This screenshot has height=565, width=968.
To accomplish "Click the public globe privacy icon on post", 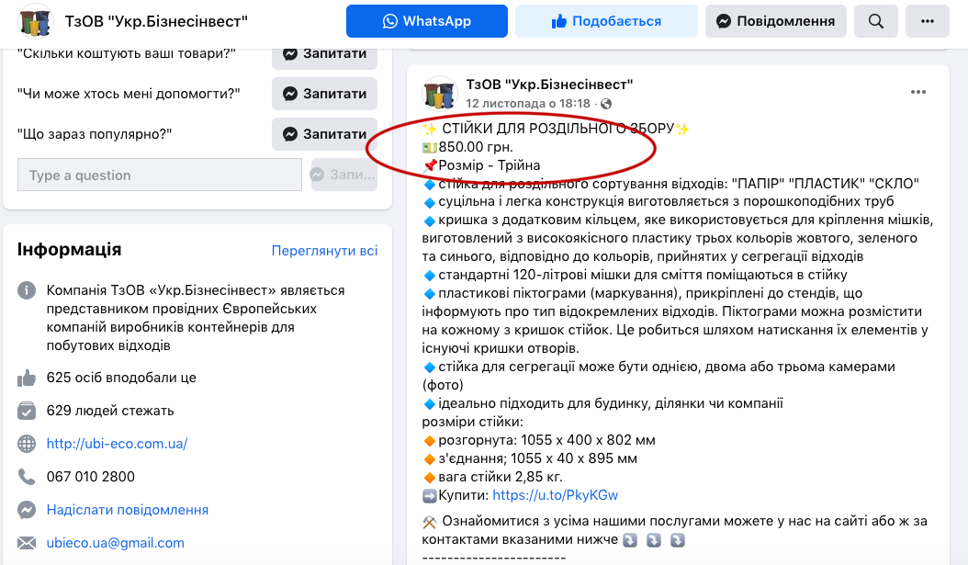I will [606, 104].
